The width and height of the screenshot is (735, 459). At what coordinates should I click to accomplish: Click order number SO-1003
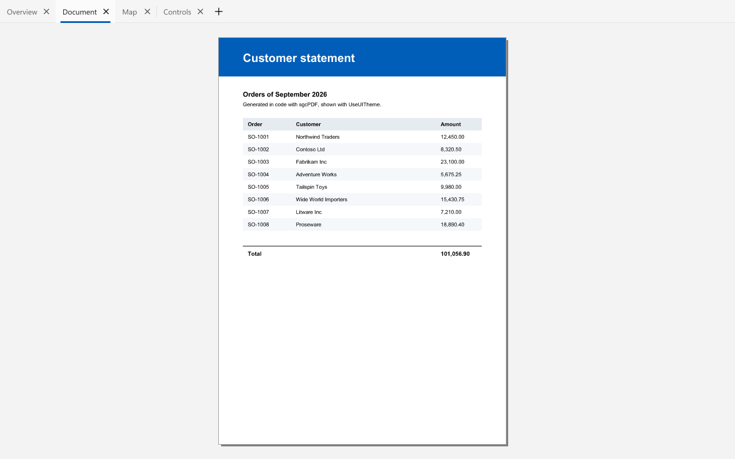258,162
